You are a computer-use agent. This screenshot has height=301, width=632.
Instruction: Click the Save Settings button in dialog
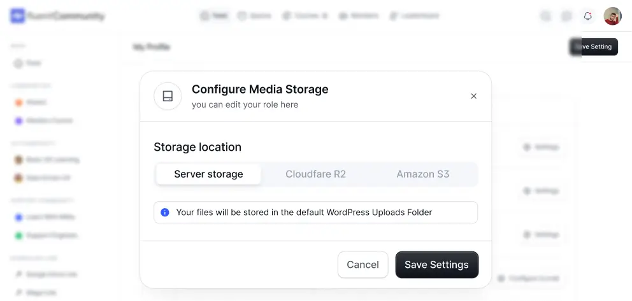pos(437,265)
